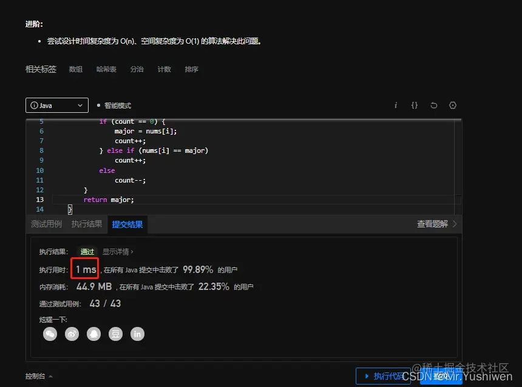Switch to the 测试用例 tab

[x=46, y=224]
